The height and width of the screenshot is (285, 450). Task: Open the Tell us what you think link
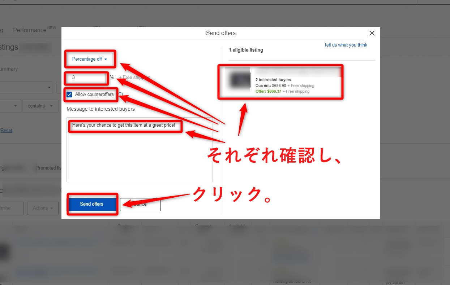(x=345, y=45)
